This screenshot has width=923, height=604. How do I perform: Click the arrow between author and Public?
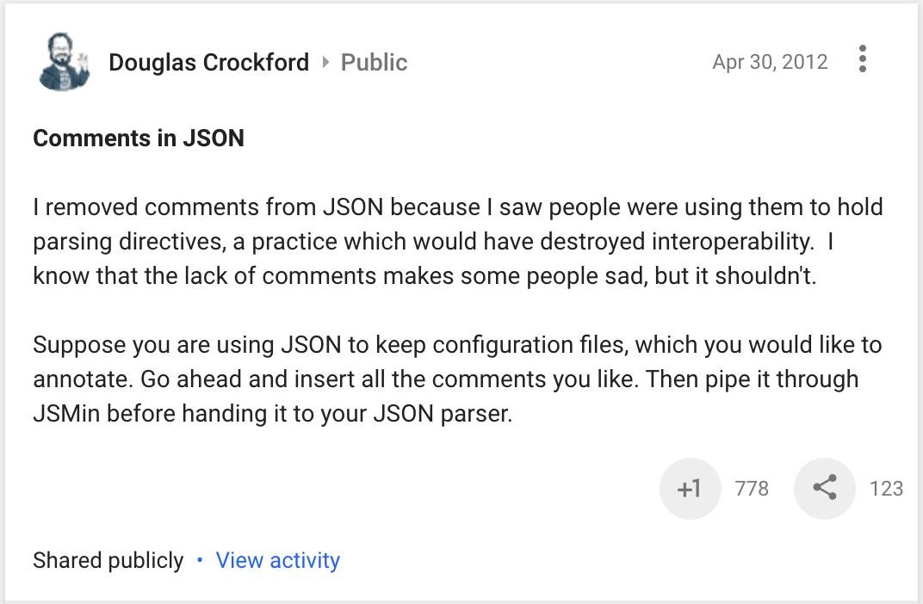coord(325,62)
